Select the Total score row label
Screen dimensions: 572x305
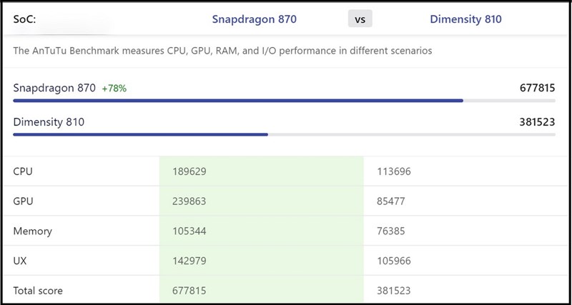coord(38,291)
